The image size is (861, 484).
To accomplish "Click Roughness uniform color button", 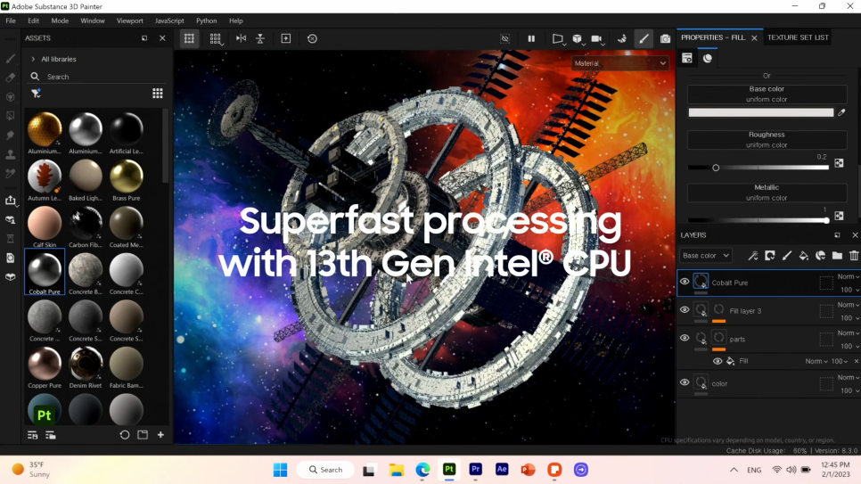I will click(x=767, y=140).
